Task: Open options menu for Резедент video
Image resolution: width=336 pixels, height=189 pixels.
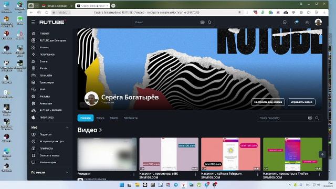Action: [134, 174]
